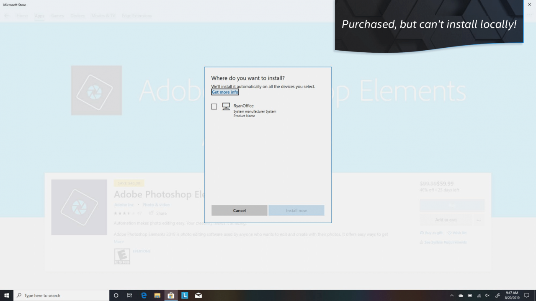536x301 pixels.
Task: Add app to Wish list
Action: pyautogui.click(x=457, y=233)
